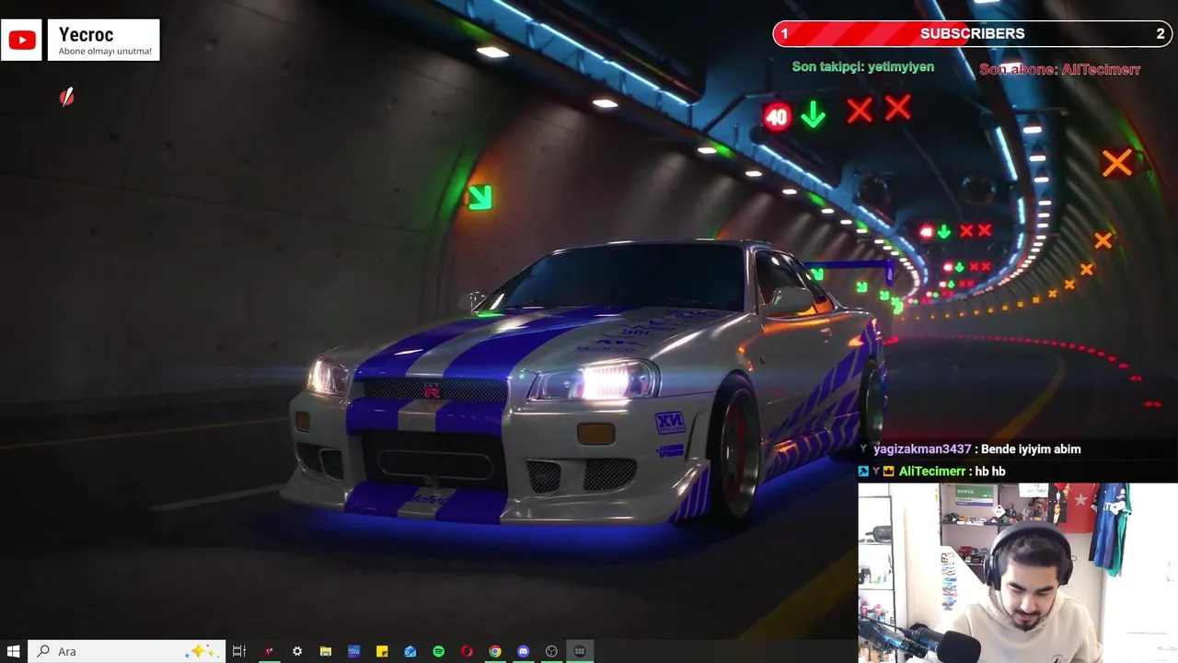Click the Ara search box in taskbar
Viewport: 1178px width, 663px height.
tap(126, 651)
